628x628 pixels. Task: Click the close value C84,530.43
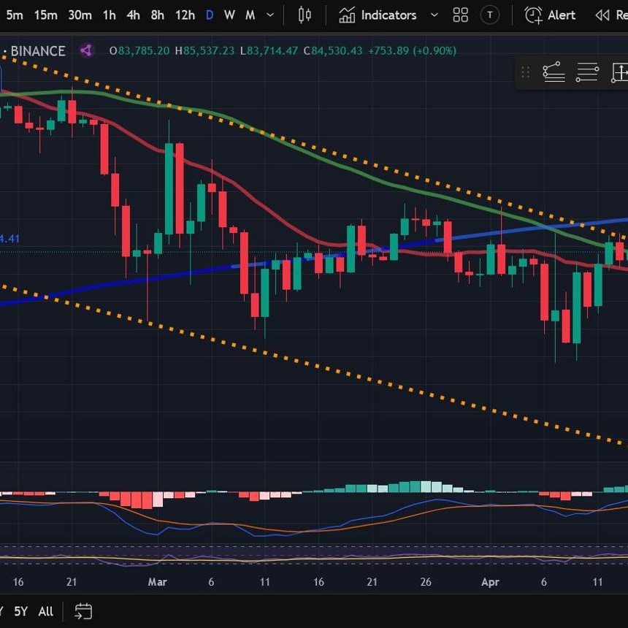333,51
